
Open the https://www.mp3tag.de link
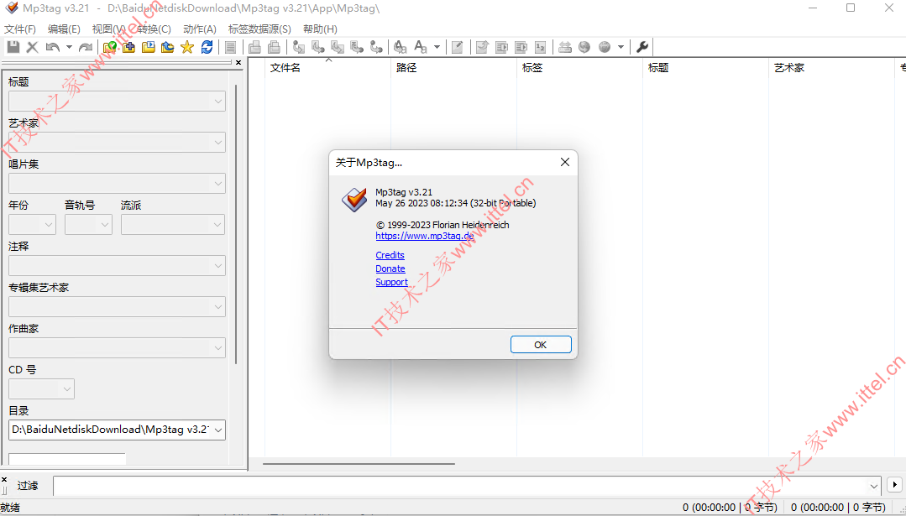pos(425,236)
